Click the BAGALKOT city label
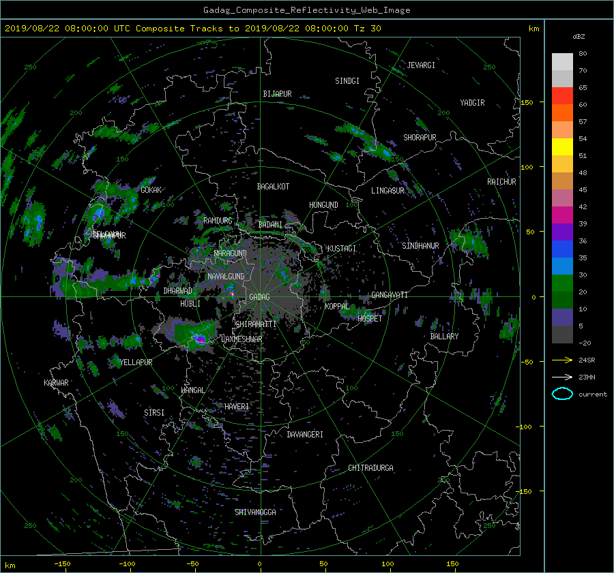Viewport: 614px width, 573px height. pos(273,187)
